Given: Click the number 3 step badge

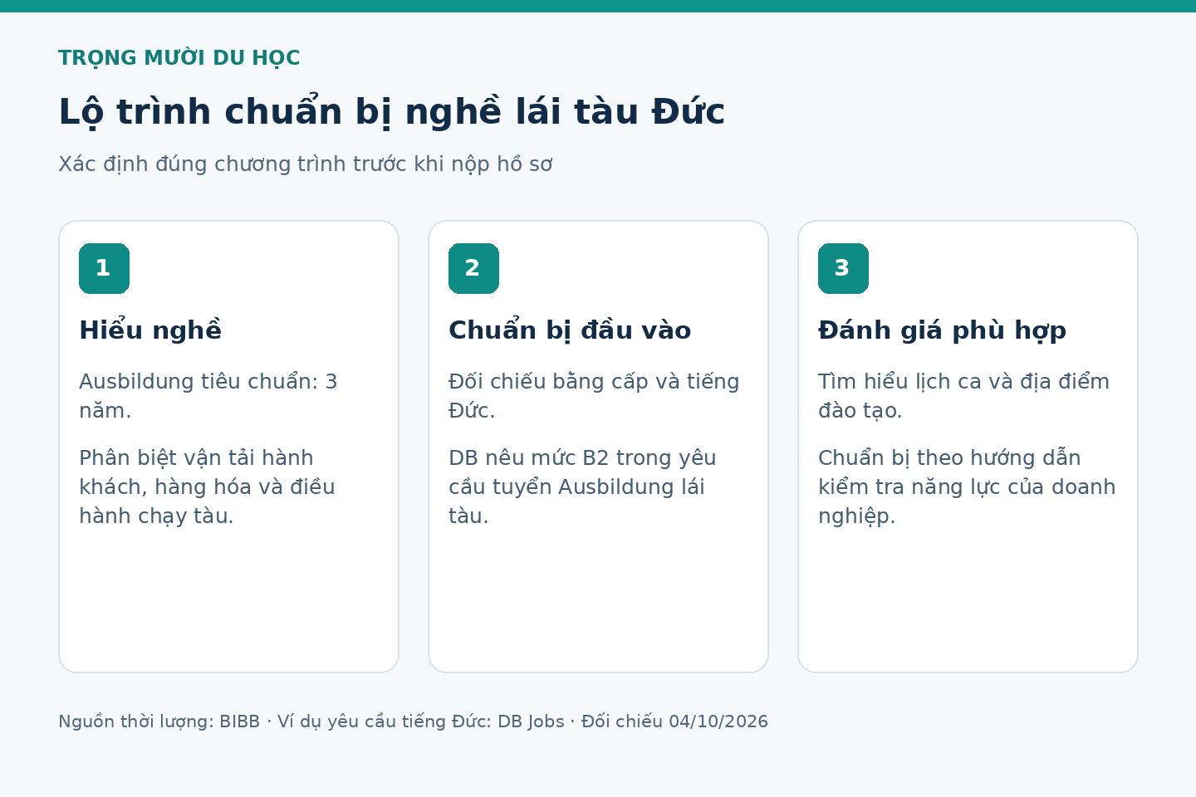Looking at the screenshot, I should click(843, 268).
